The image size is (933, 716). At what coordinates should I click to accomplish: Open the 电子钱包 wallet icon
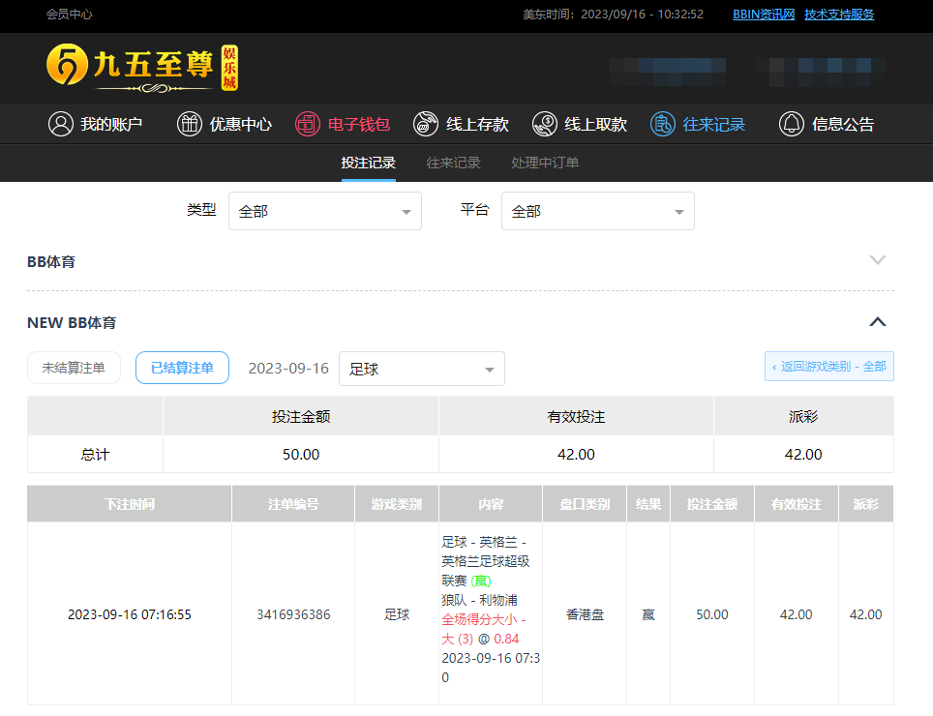tap(308, 124)
